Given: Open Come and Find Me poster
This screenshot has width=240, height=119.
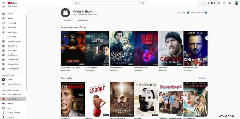Looking at the screenshot, I should click(196, 48).
